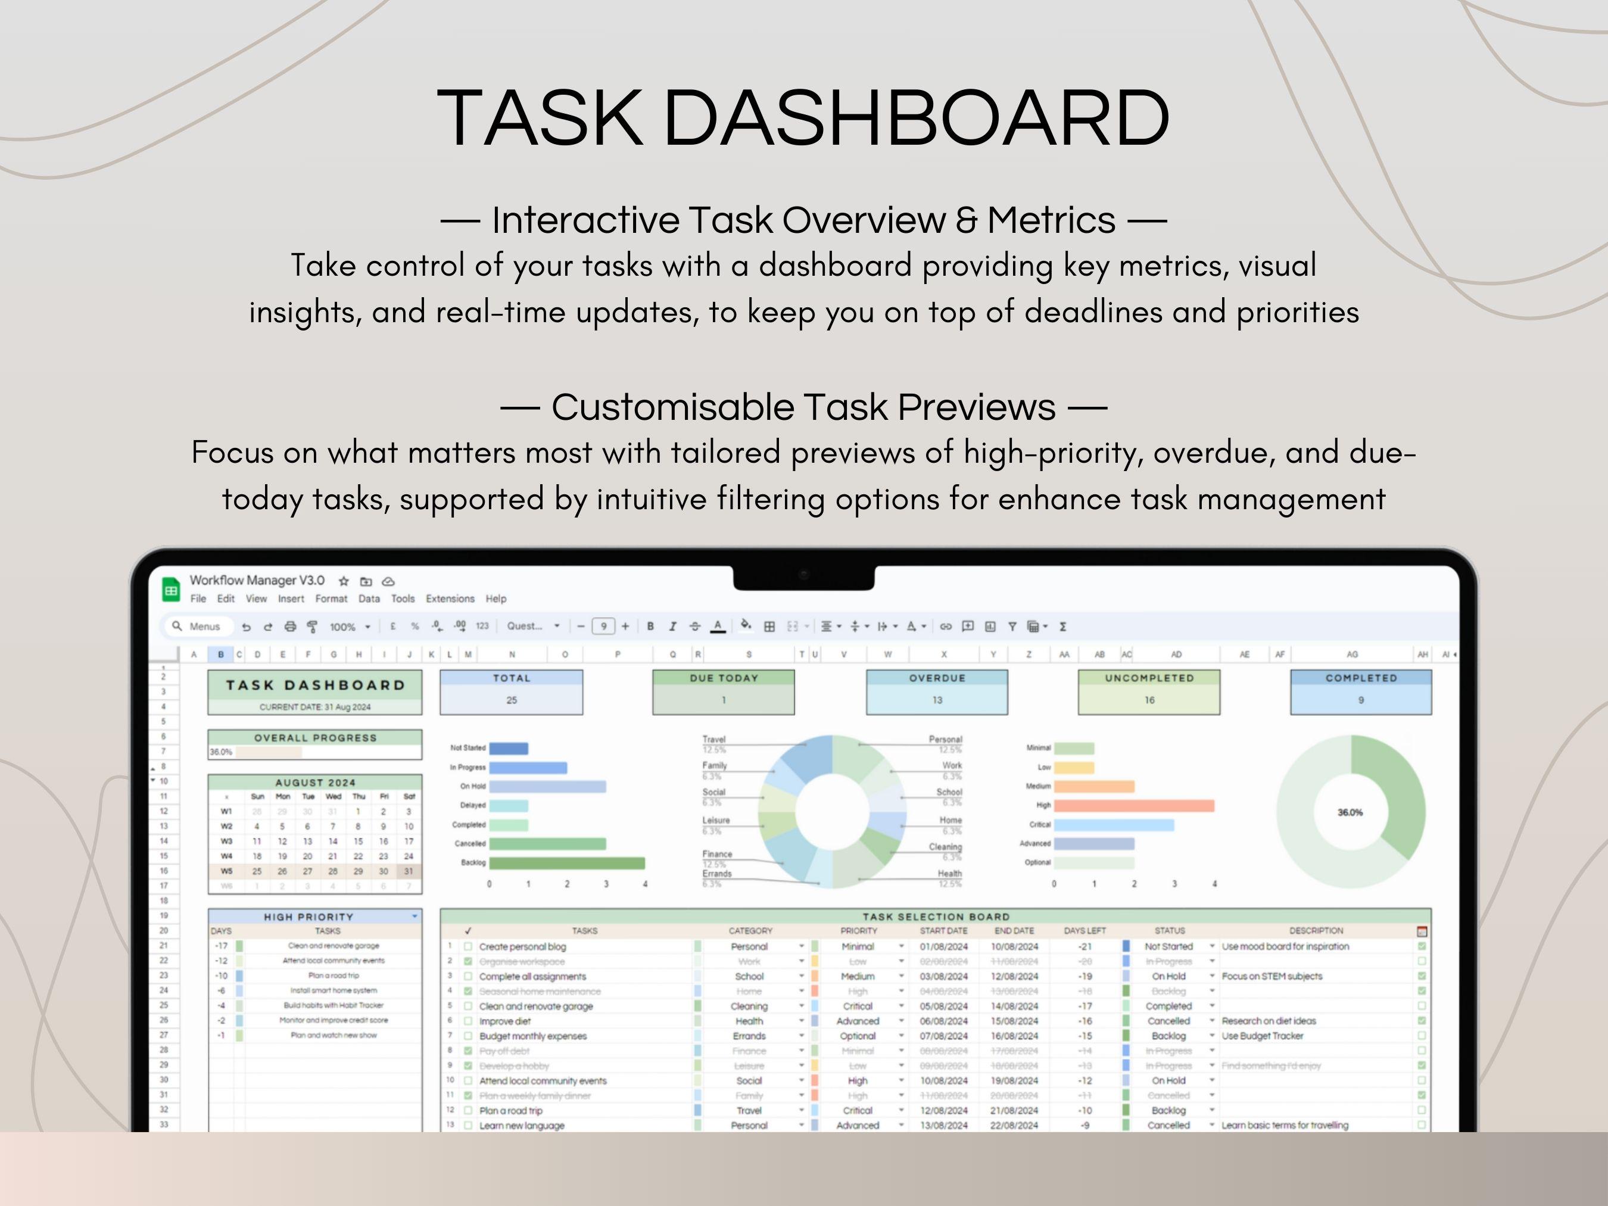Screen dimensions: 1608x1206
Task: Open the Format menu
Action: pyautogui.click(x=332, y=599)
